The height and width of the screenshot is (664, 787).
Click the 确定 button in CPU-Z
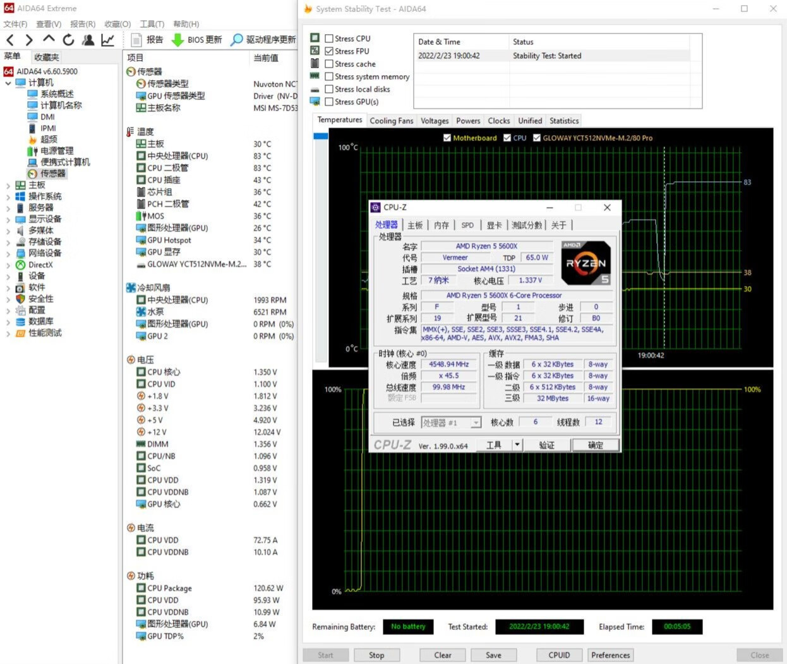tap(595, 445)
